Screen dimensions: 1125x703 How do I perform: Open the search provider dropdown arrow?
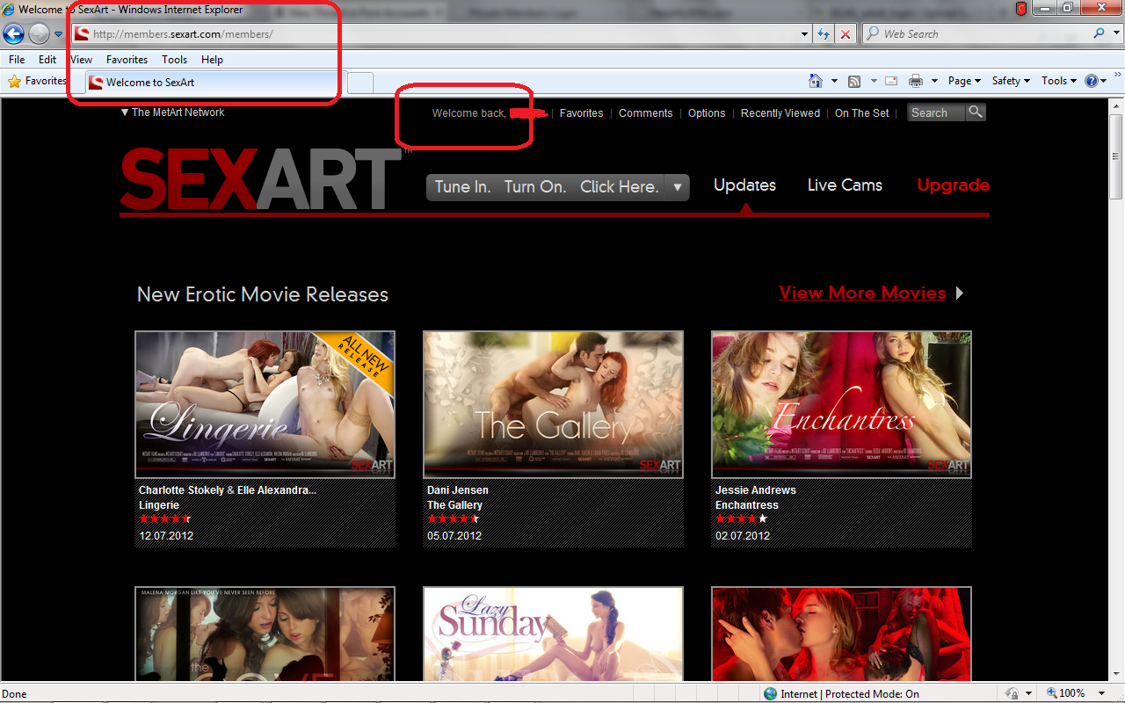1114,34
